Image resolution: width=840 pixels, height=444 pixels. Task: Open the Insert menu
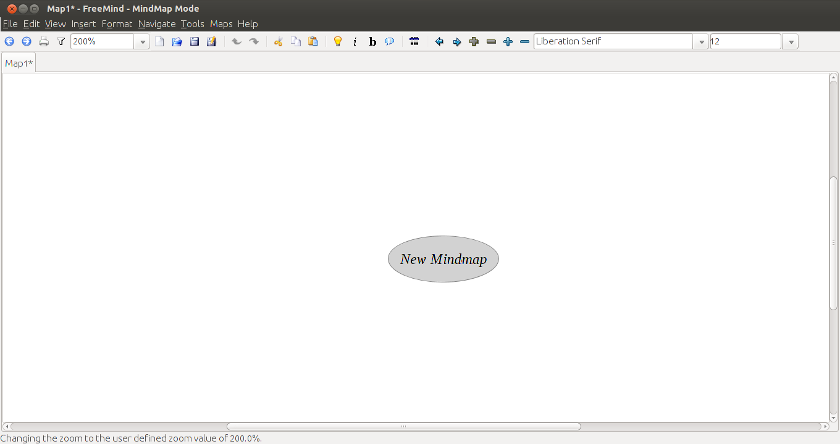click(x=84, y=24)
